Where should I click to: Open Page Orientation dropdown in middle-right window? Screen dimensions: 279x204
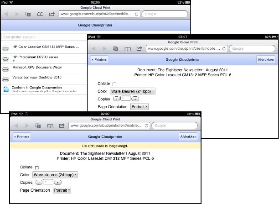point(139,107)
